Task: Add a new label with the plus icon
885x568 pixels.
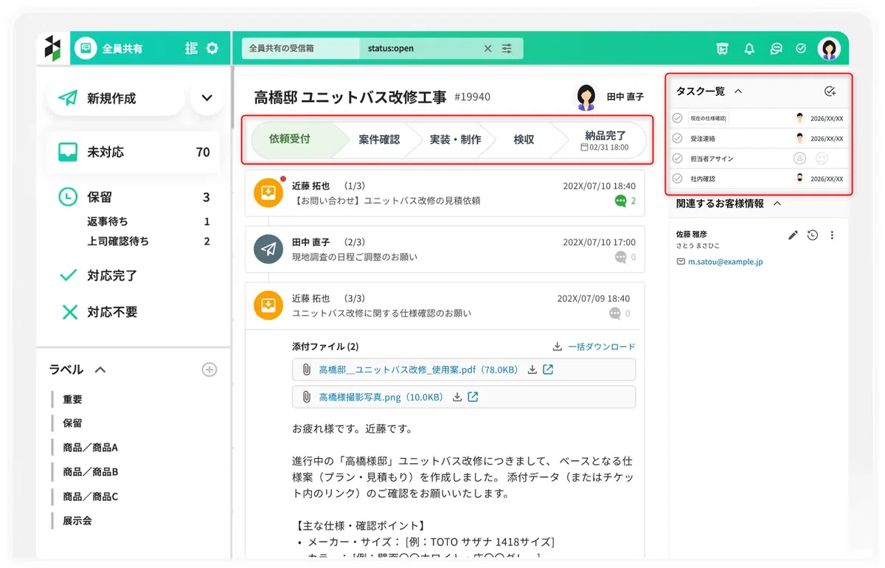Action: click(209, 370)
